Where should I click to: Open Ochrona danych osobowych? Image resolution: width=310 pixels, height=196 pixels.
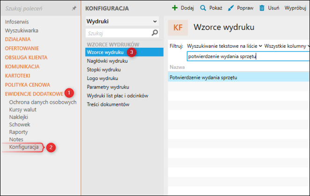point(43,102)
